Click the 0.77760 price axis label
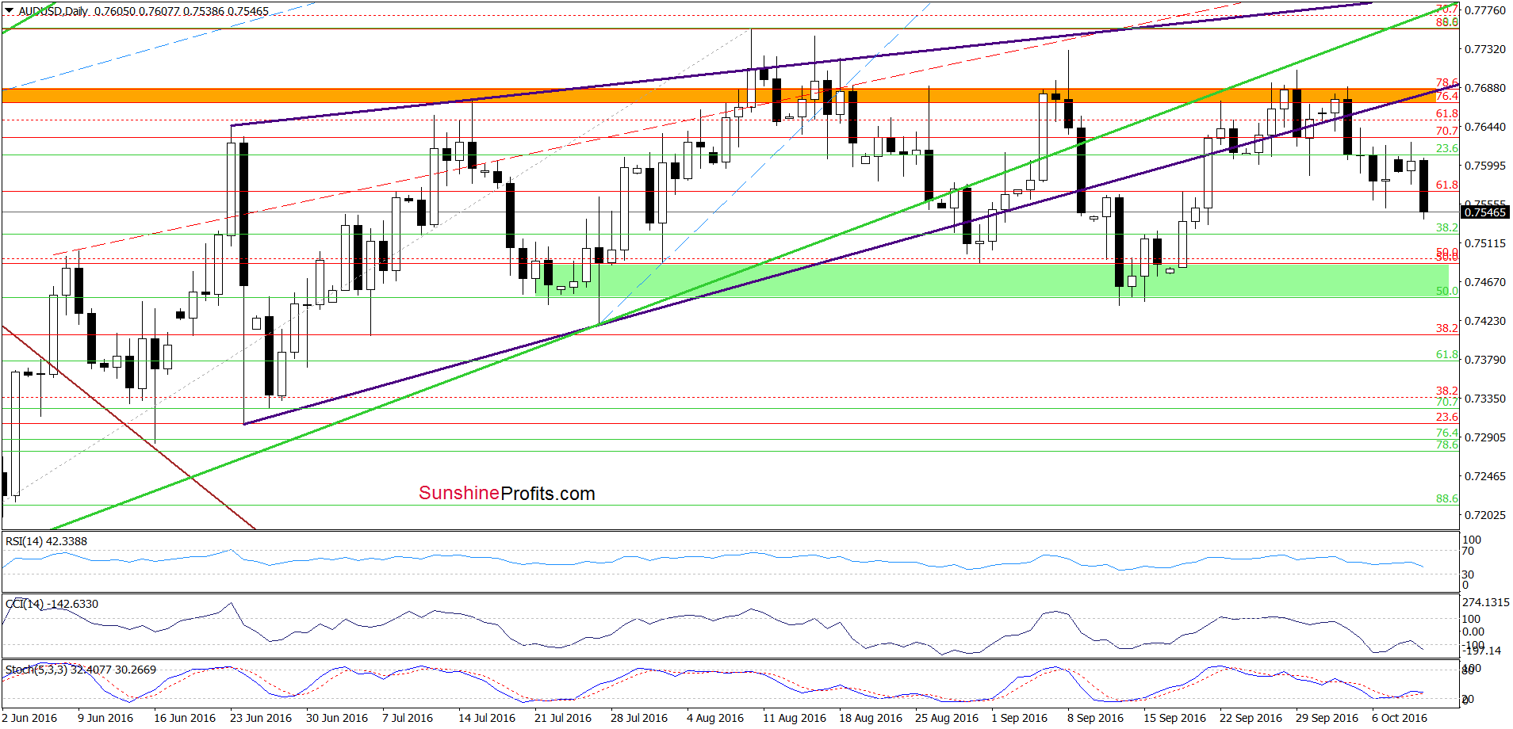Screen dimensions: 1513x729 [x=1484, y=10]
